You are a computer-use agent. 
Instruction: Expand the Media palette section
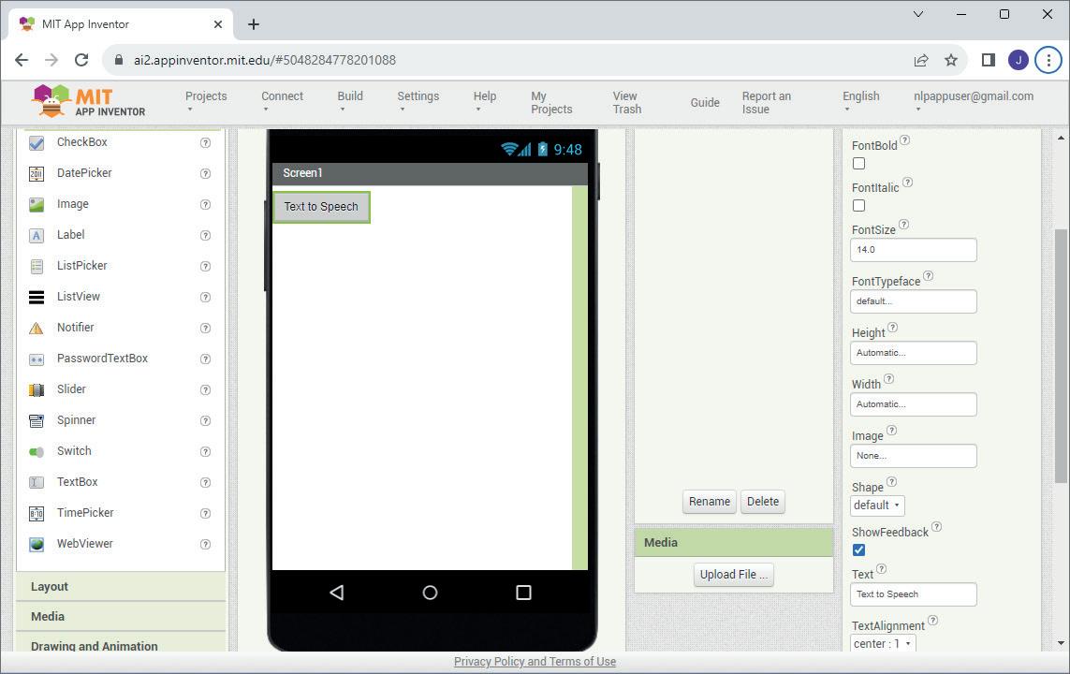pyautogui.click(x=121, y=617)
